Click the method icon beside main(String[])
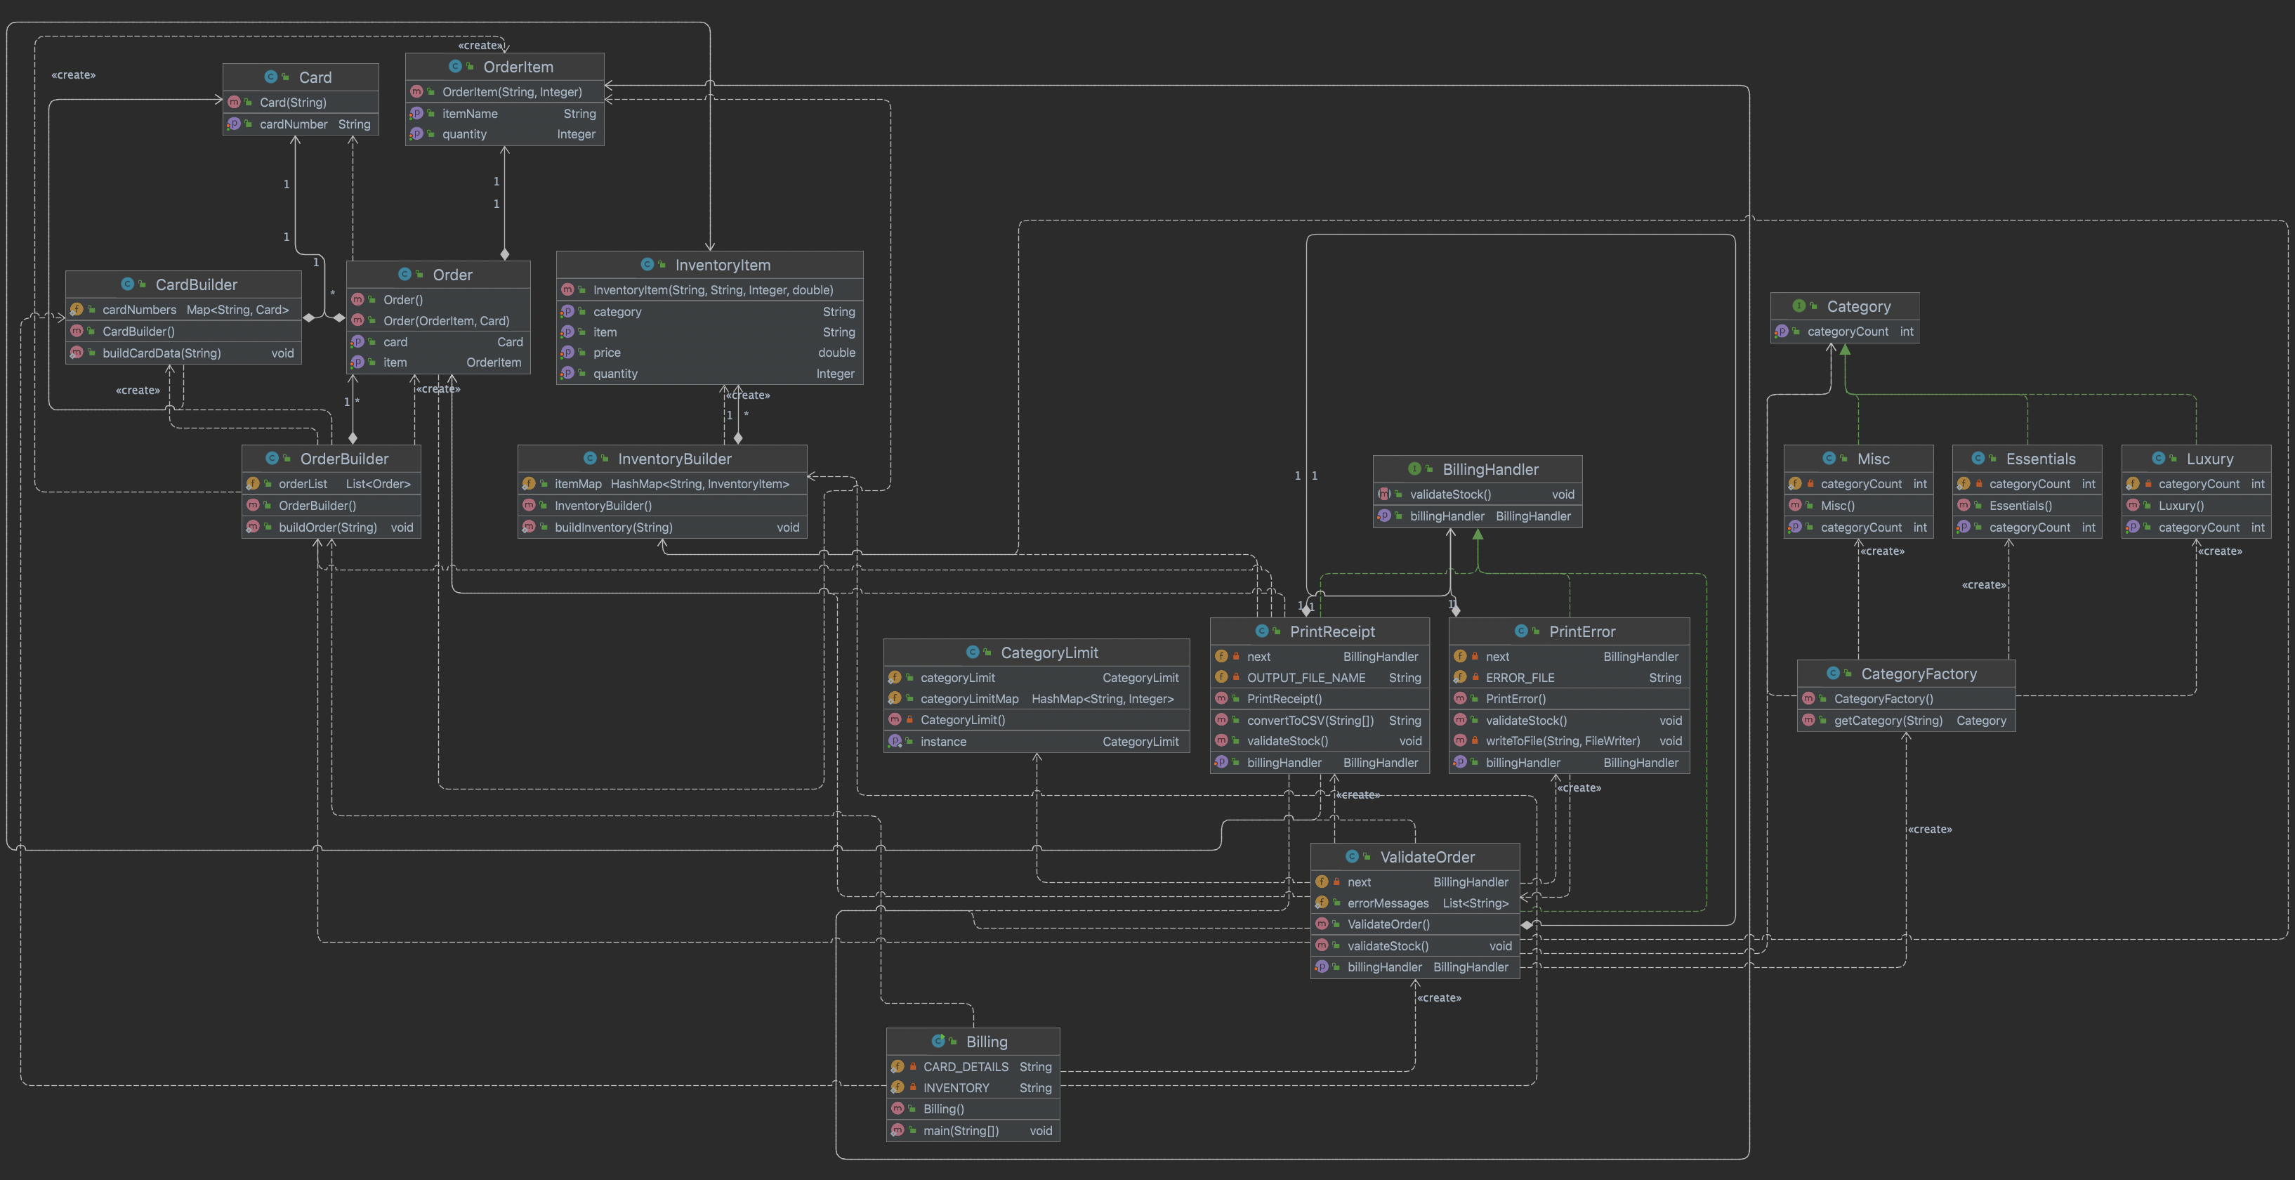This screenshot has height=1180, width=2295. pos(897,1130)
